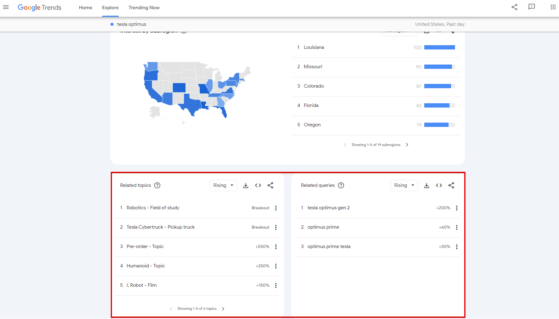Click the tesla optimus search term chip
Image resolution: width=559 pixels, height=319 pixels.
[x=128, y=24]
